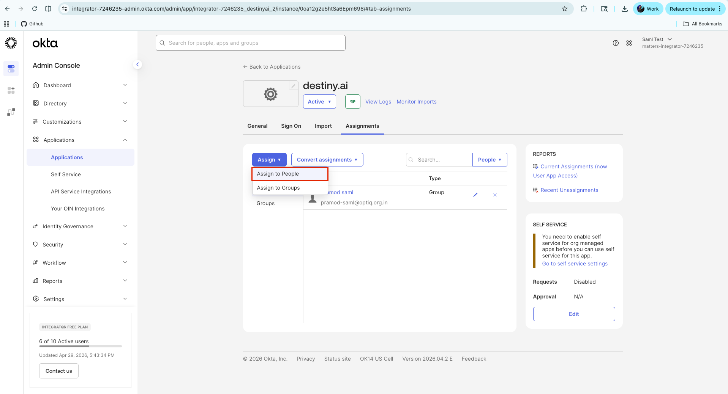Click the Contact us button
This screenshot has width=728, height=394.
coord(59,371)
